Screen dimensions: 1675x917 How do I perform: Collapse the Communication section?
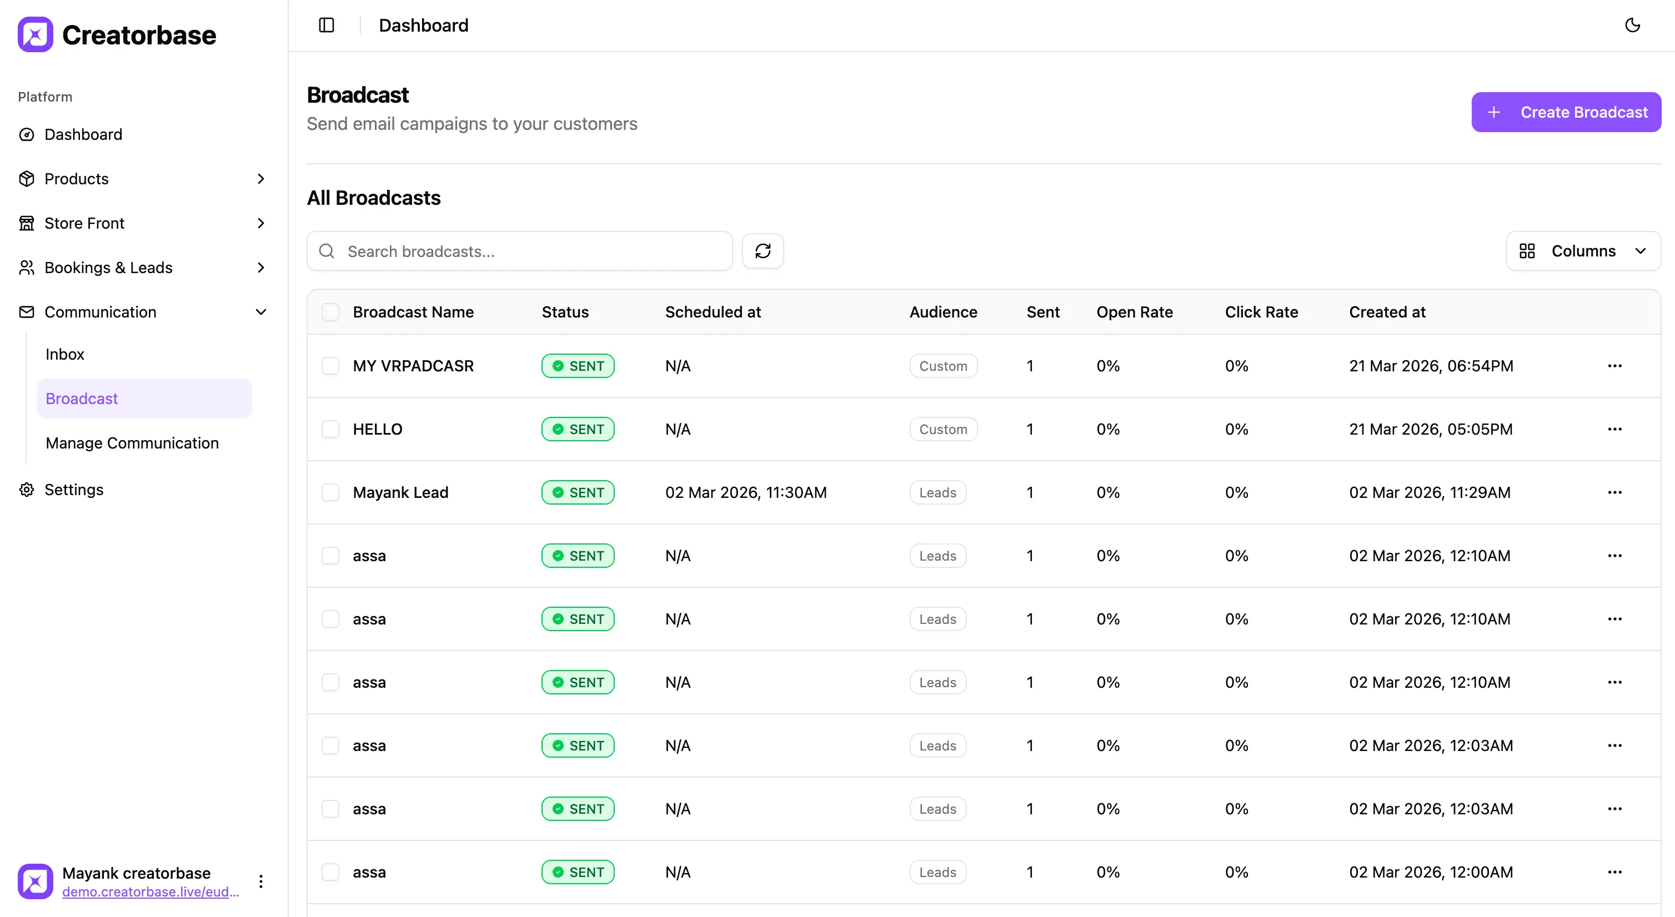[x=260, y=312]
